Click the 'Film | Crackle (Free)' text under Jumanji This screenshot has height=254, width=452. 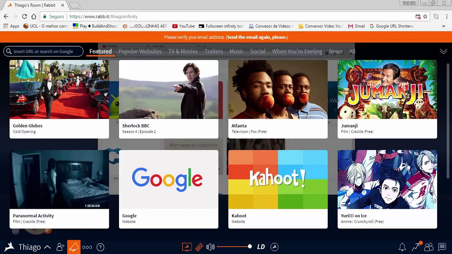click(357, 132)
